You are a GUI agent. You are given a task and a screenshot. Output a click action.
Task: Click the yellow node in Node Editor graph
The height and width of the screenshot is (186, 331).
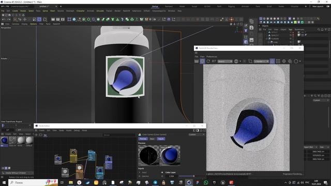73,156
